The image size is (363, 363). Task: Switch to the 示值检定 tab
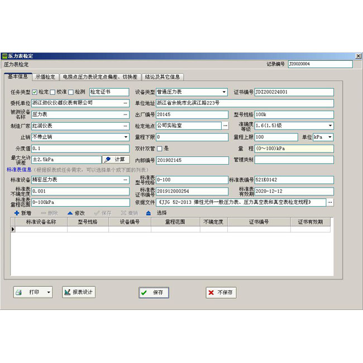45,77
